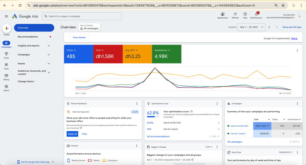This screenshot has width=306, height=165.
Task: Open Tools wrench icon
Action: 6,65
